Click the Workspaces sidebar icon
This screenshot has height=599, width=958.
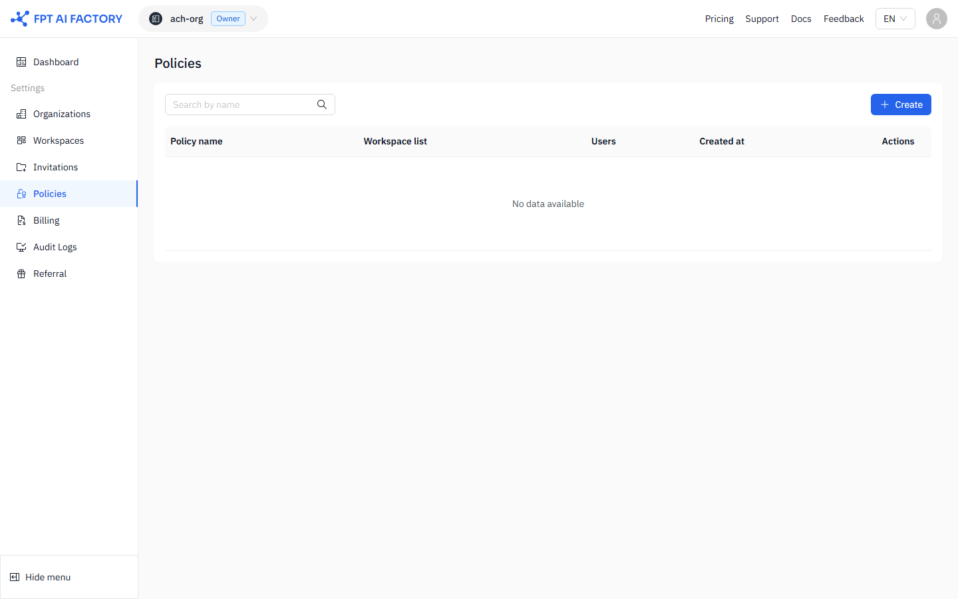(x=21, y=140)
